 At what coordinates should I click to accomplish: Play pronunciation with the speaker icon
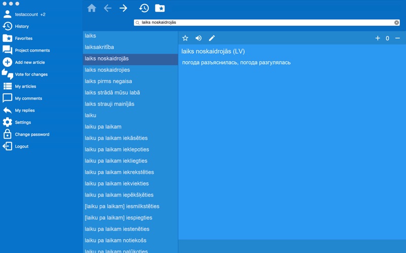coord(198,38)
